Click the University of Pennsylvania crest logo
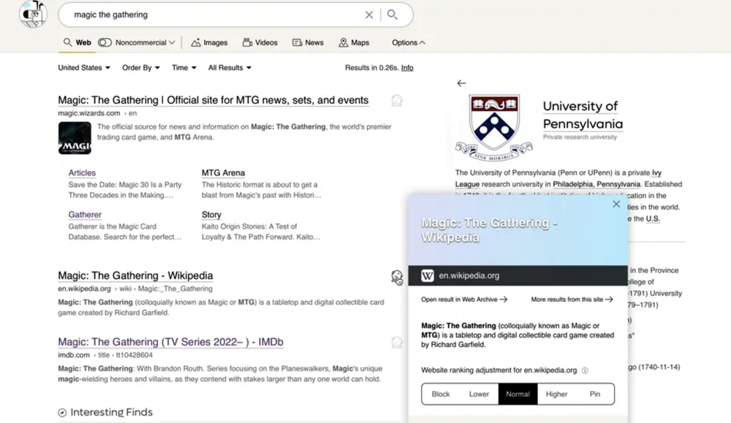Image resolution: width=731 pixels, height=423 pixels. point(494,127)
